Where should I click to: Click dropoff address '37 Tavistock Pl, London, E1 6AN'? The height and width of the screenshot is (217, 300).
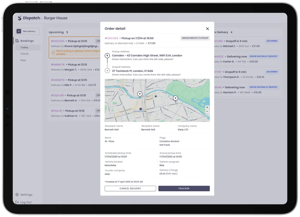[132, 71]
